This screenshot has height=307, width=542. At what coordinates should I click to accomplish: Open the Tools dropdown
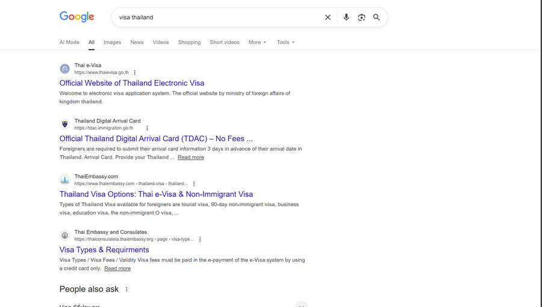pos(285,43)
